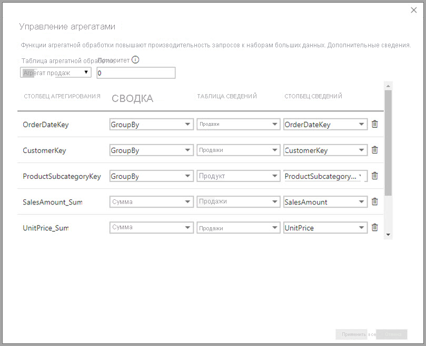Click the СВОДКА column header
The image size is (426, 346).
tap(132, 98)
